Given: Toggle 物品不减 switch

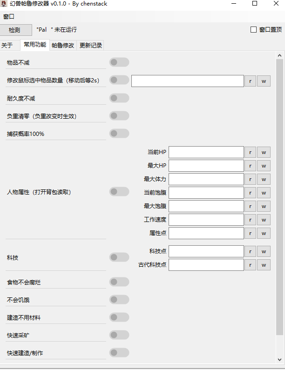Looking at the screenshot, I should [119, 62].
